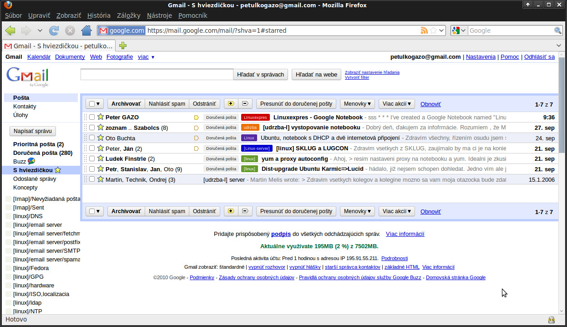Select the 'Gmail - S hviezdičkou' tab
Viewport: 567px width, 327px height.
click(59, 46)
